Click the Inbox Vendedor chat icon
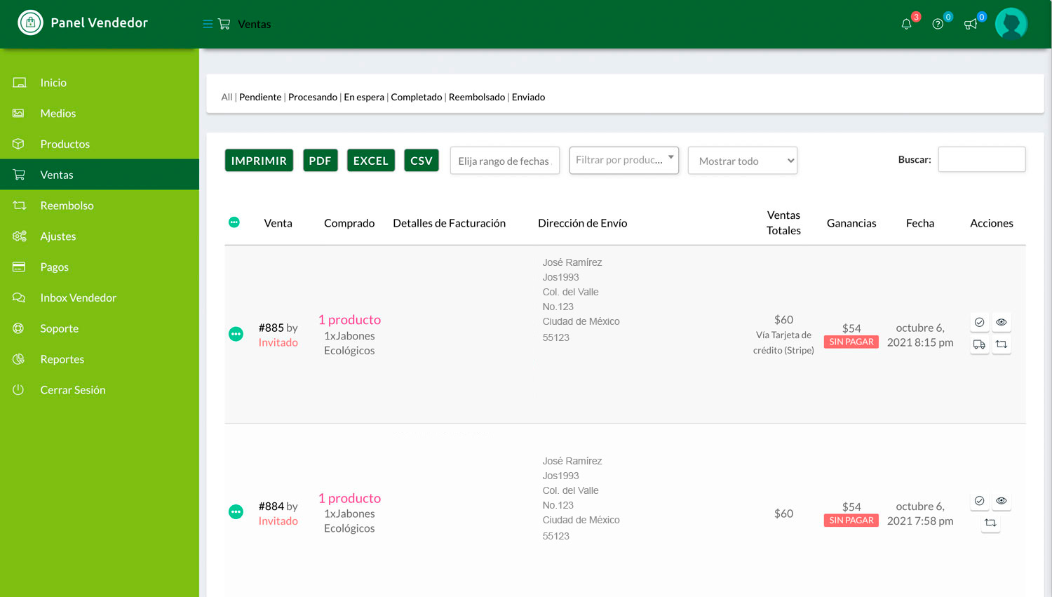 point(19,297)
